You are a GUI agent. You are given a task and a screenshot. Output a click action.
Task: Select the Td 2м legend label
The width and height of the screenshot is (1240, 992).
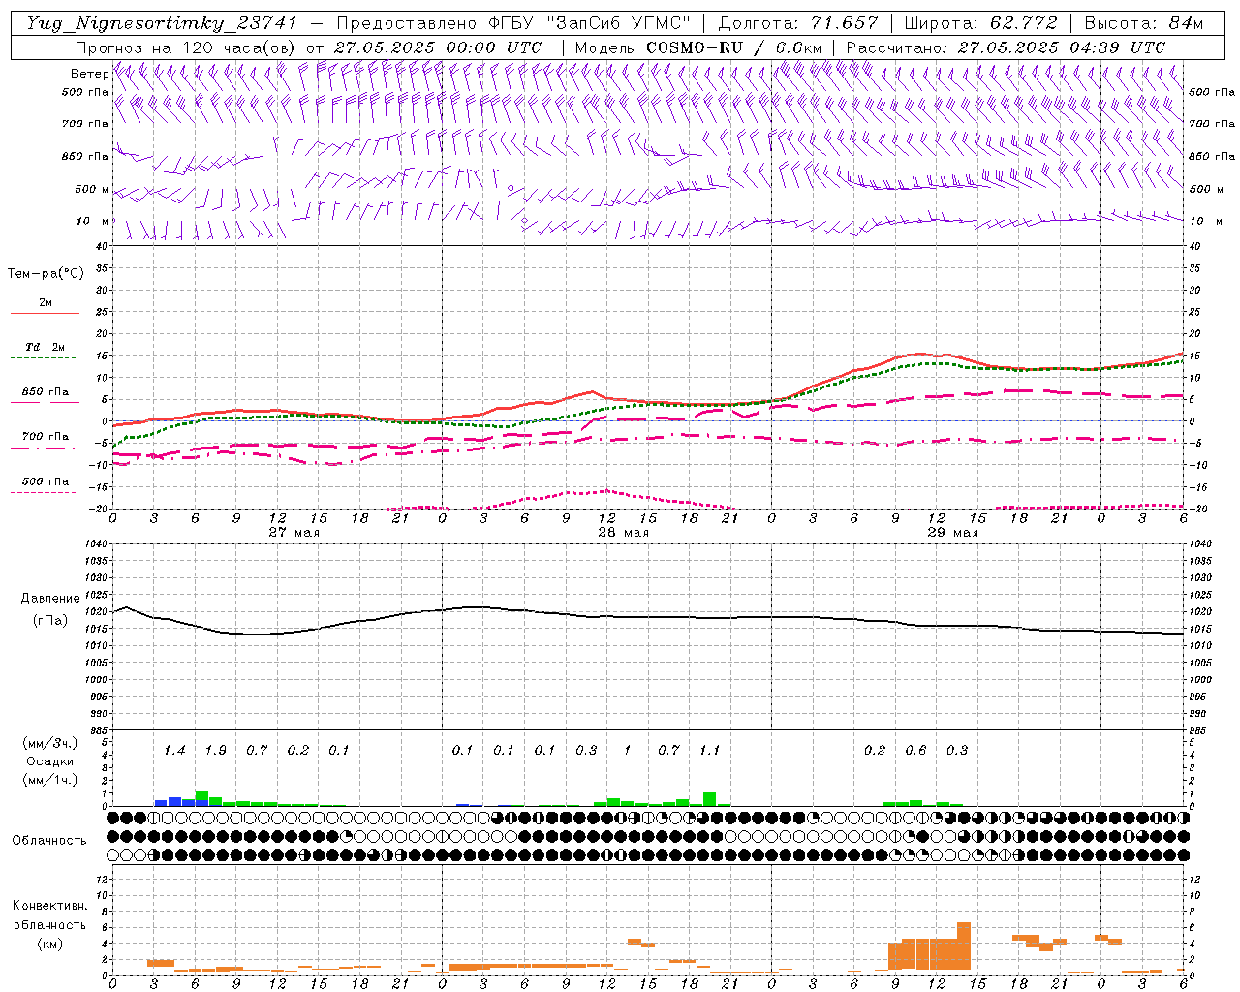point(46,347)
